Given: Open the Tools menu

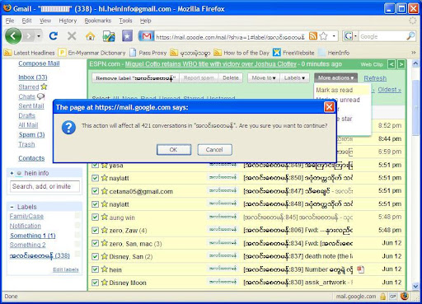Looking at the screenshot, I should pos(125,21).
